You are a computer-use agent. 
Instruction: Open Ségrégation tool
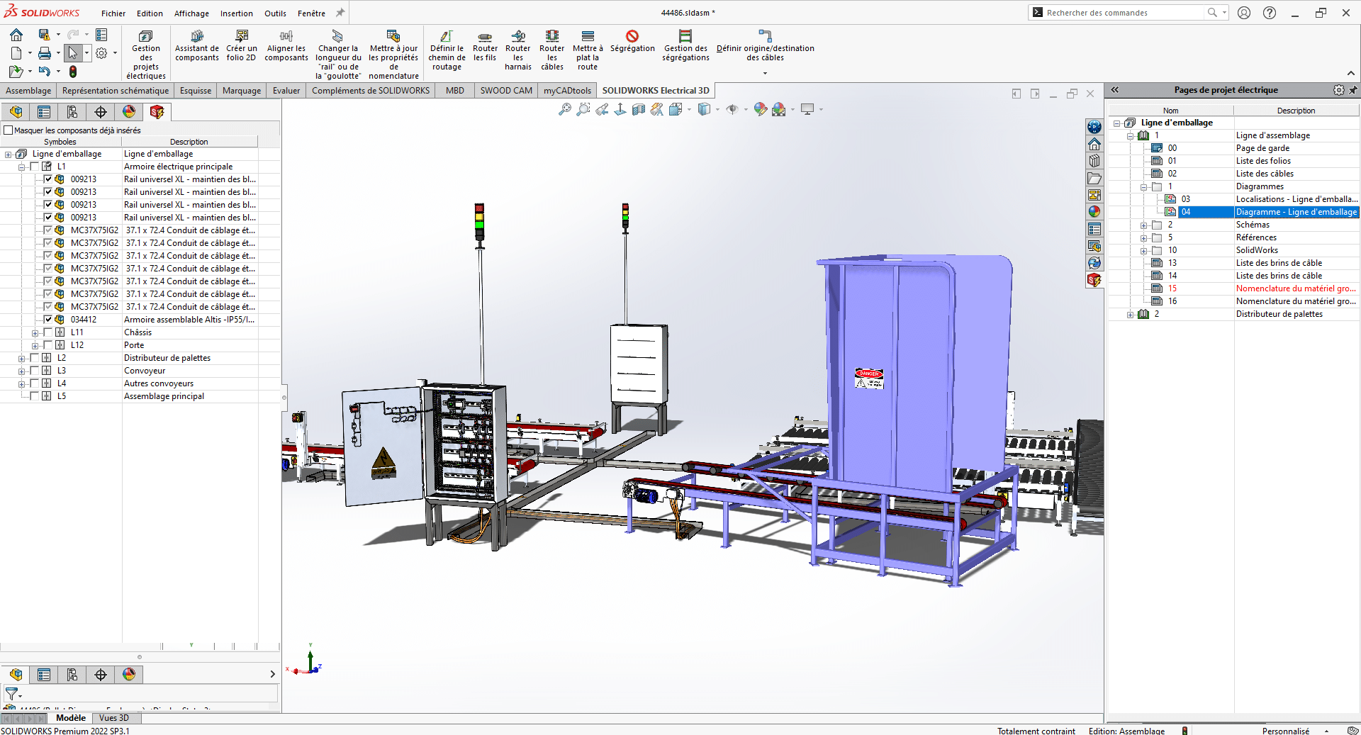click(x=632, y=41)
